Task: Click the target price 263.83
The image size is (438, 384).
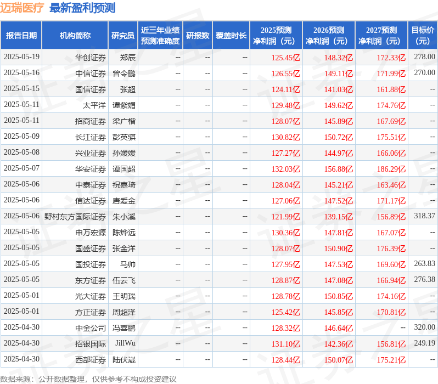Action: [424, 264]
